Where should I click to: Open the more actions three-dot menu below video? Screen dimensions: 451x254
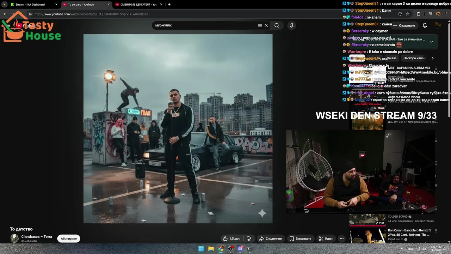[341, 238]
